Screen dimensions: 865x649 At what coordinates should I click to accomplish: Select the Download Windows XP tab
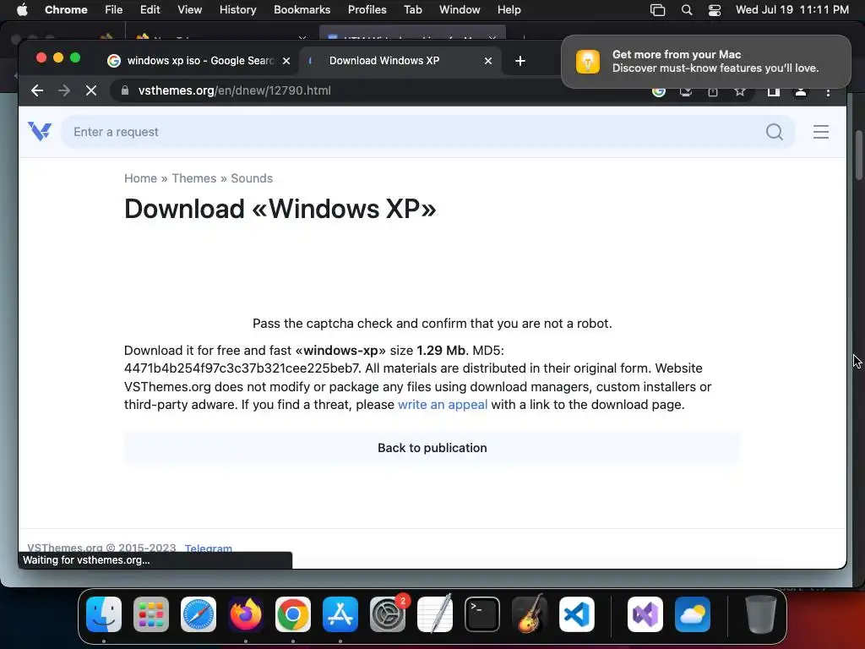pyautogui.click(x=401, y=61)
